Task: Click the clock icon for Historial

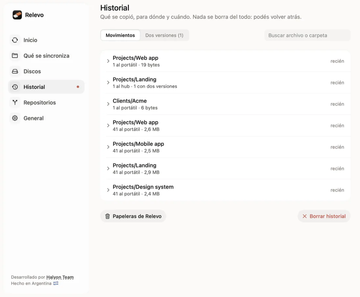Action: 15,87
